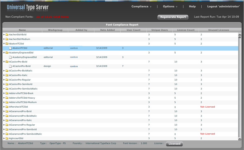This screenshot has height=150, width=244.
Task: Click Not-Licensed on the AGaramondPro-SemiboldItalic row
Action: pos(208,134)
